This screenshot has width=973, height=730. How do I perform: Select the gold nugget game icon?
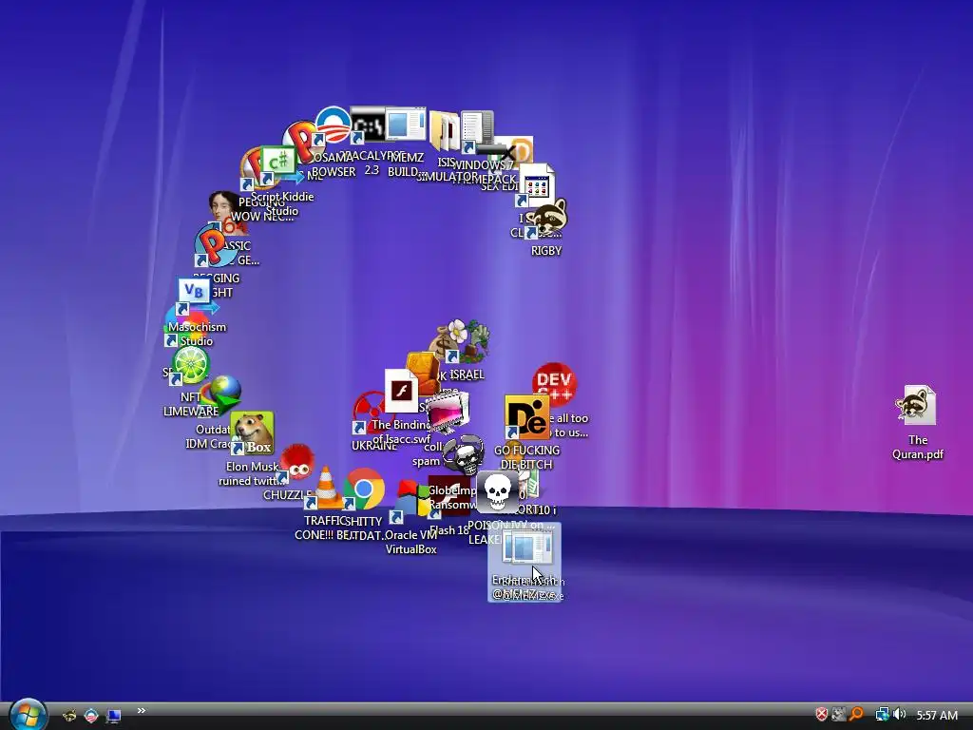(423, 373)
